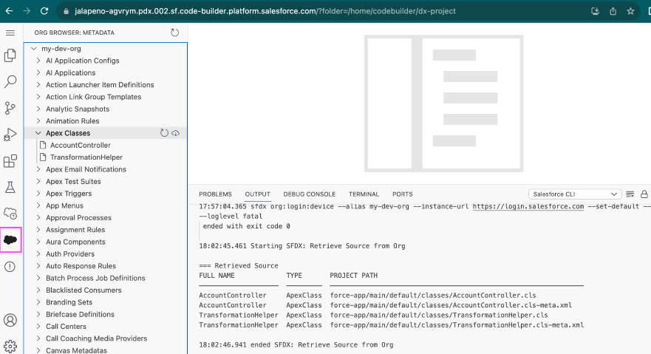Open the Search view in activity bar
This screenshot has width=651, height=354.
pos(10,81)
